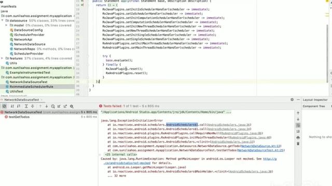Hide the Run tool window
The width and height of the screenshot is (332, 186).
298,100
